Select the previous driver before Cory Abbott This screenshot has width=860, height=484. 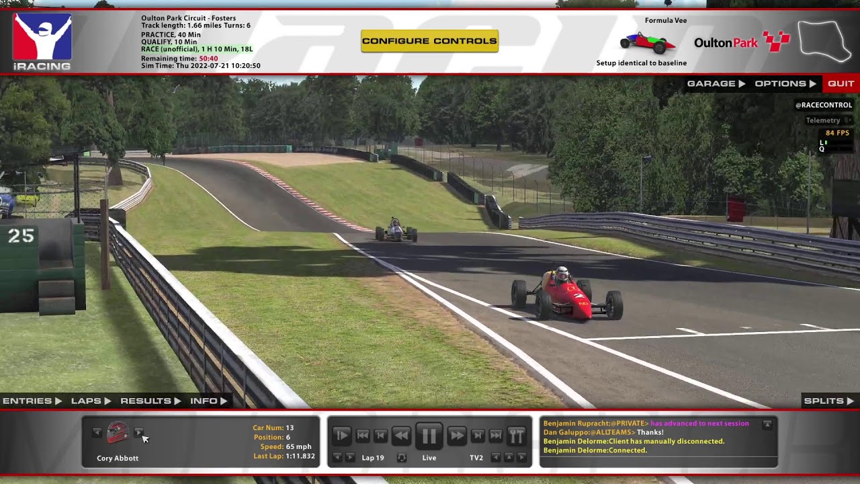[97, 433]
